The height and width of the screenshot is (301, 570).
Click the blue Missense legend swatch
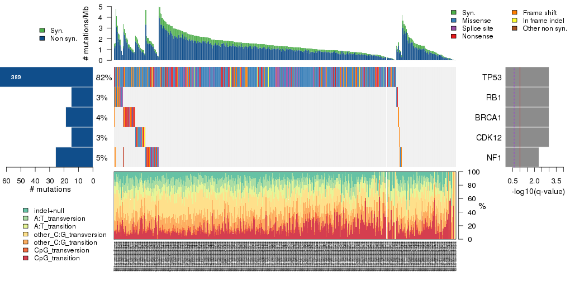pos(454,20)
